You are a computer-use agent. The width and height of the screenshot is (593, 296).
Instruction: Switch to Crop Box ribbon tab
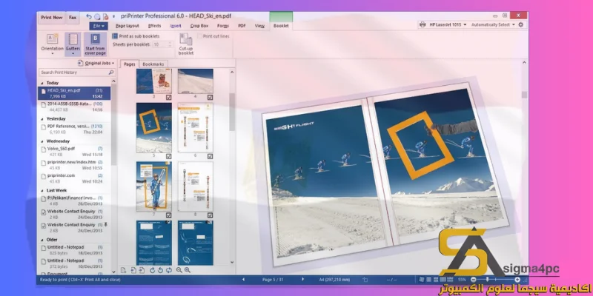click(x=199, y=26)
